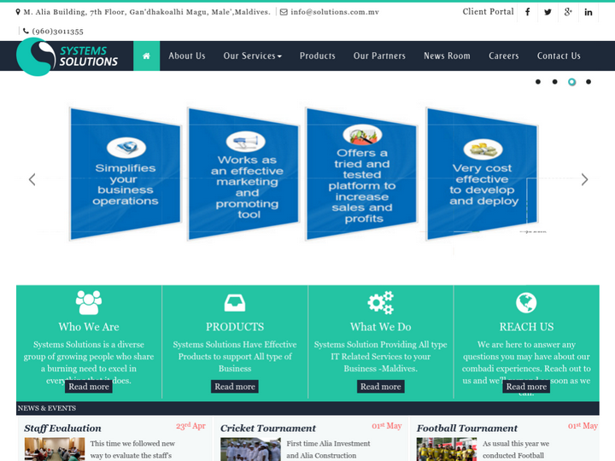This screenshot has height=461, width=615.
Task: Click the inbox tray icon above PRODUCTS
Action: pos(235,303)
